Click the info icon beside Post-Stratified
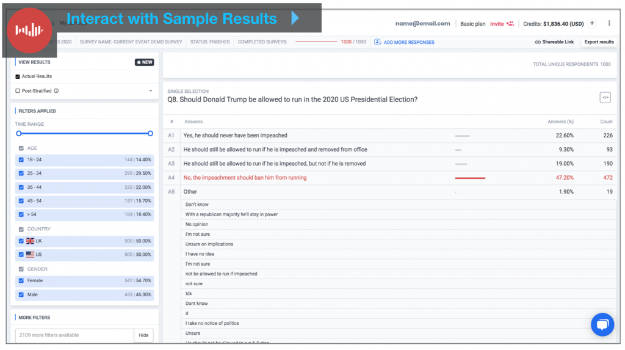 (x=56, y=91)
